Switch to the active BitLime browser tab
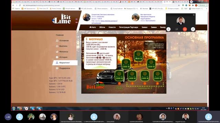 [167, 2]
